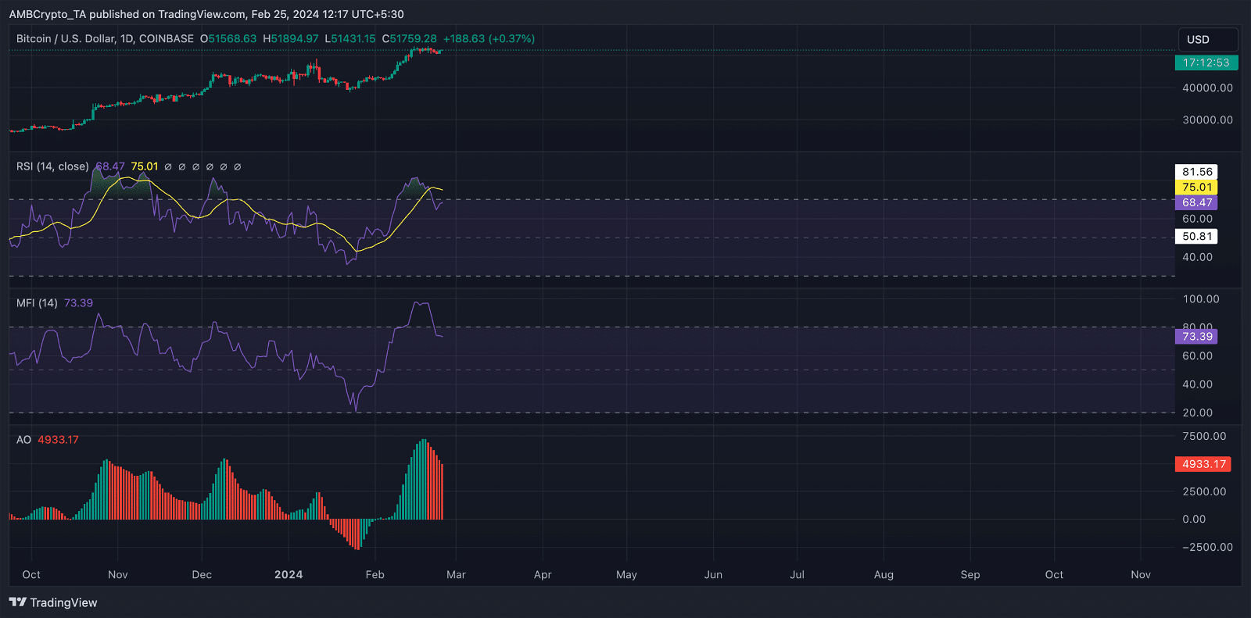Click the first null-value symbol in RSI legend
Screen dimensions: 1251x618
(x=168, y=166)
